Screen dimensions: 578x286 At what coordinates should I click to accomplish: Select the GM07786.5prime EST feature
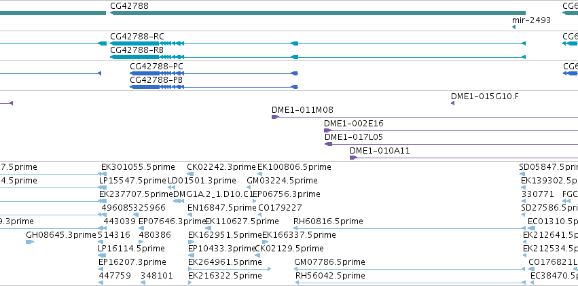pos(410,269)
